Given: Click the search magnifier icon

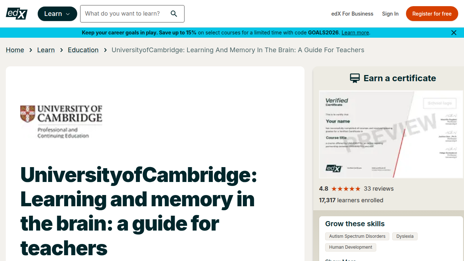Looking at the screenshot, I should [x=174, y=14].
